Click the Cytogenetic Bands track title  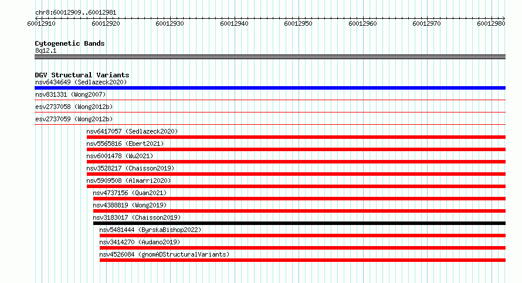pyautogui.click(x=70, y=43)
